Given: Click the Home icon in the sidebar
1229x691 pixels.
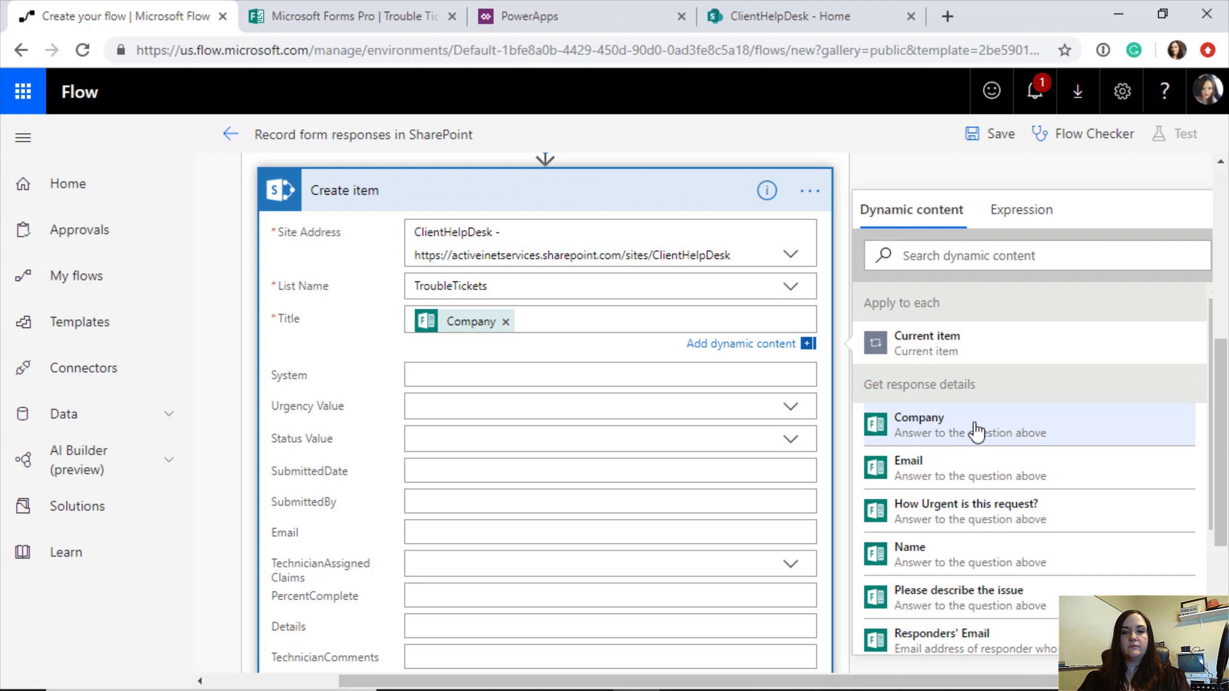Looking at the screenshot, I should (x=23, y=184).
